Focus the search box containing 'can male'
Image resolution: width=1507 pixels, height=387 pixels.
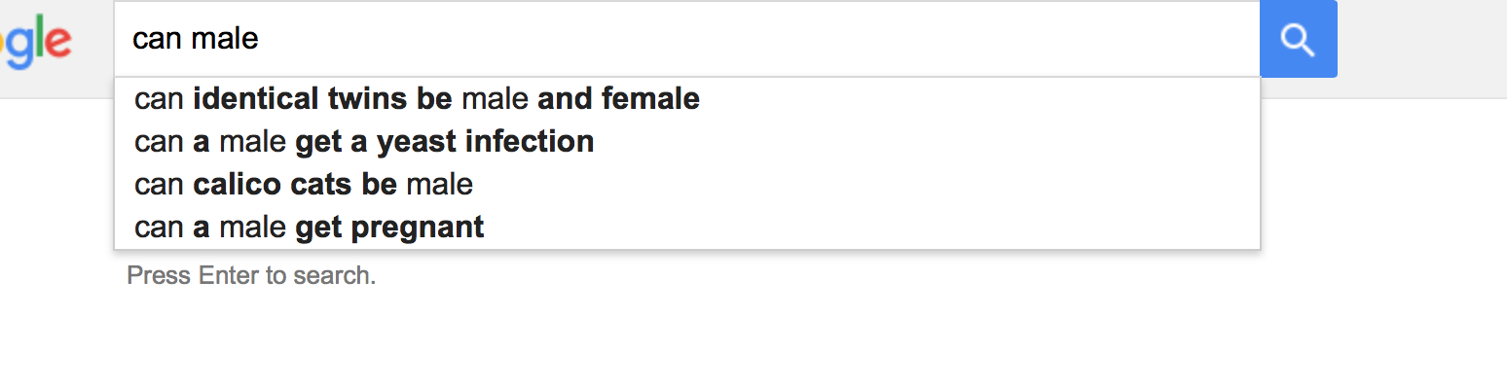[687, 39]
